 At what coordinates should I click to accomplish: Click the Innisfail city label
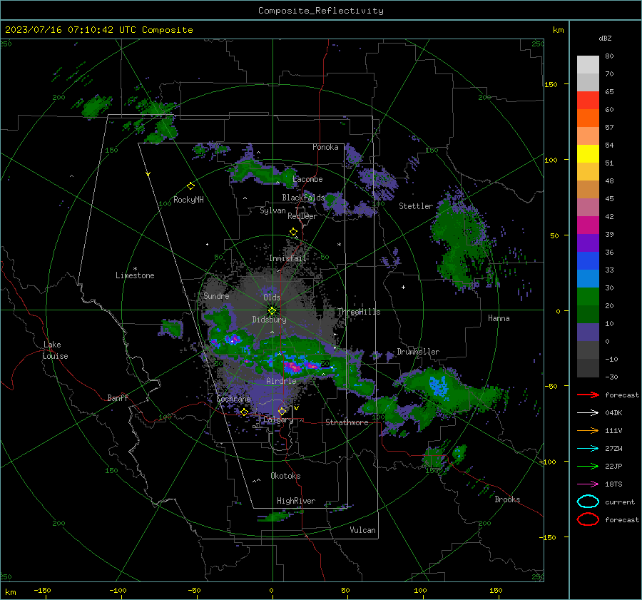click(287, 258)
